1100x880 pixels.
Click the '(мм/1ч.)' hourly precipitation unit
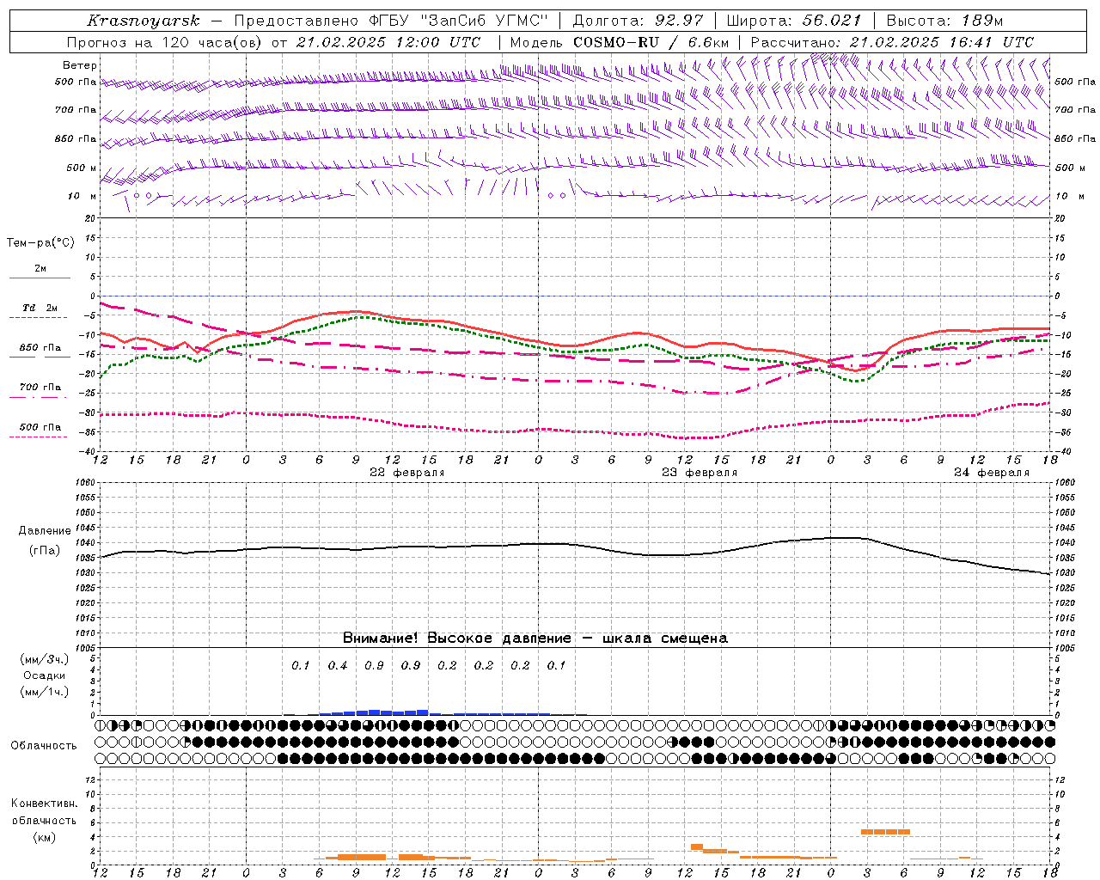pyautogui.click(x=45, y=692)
